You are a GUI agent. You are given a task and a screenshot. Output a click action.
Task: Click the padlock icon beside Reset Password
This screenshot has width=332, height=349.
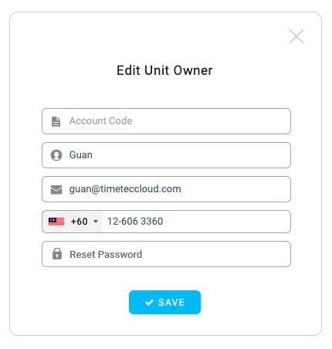click(x=57, y=254)
